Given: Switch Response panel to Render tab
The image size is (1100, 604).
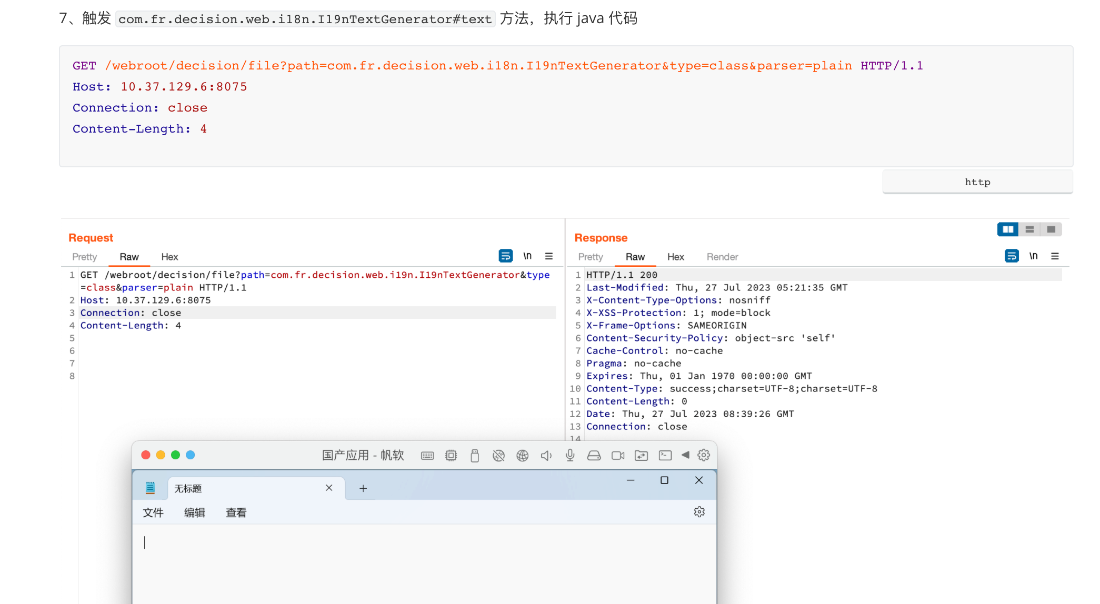Looking at the screenshot, I should coord(722,257).
